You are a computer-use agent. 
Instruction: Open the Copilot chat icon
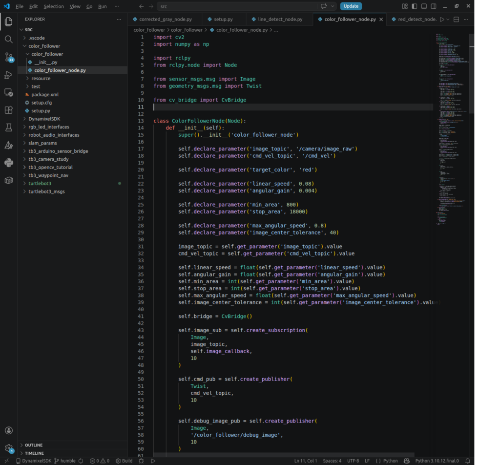click(324, 6)
